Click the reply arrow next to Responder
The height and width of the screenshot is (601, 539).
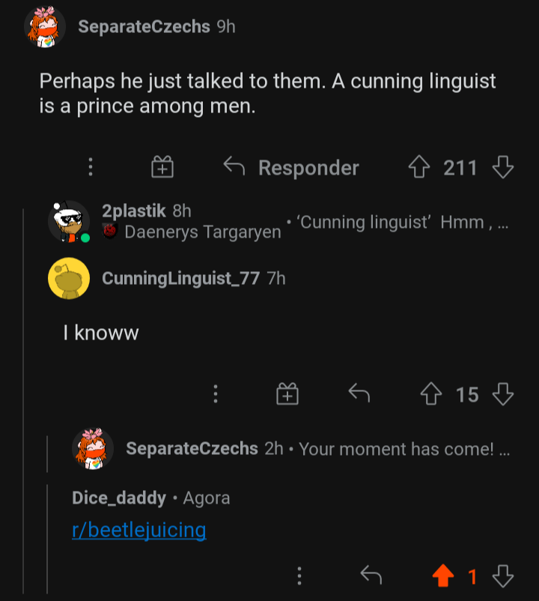[232, 167]
